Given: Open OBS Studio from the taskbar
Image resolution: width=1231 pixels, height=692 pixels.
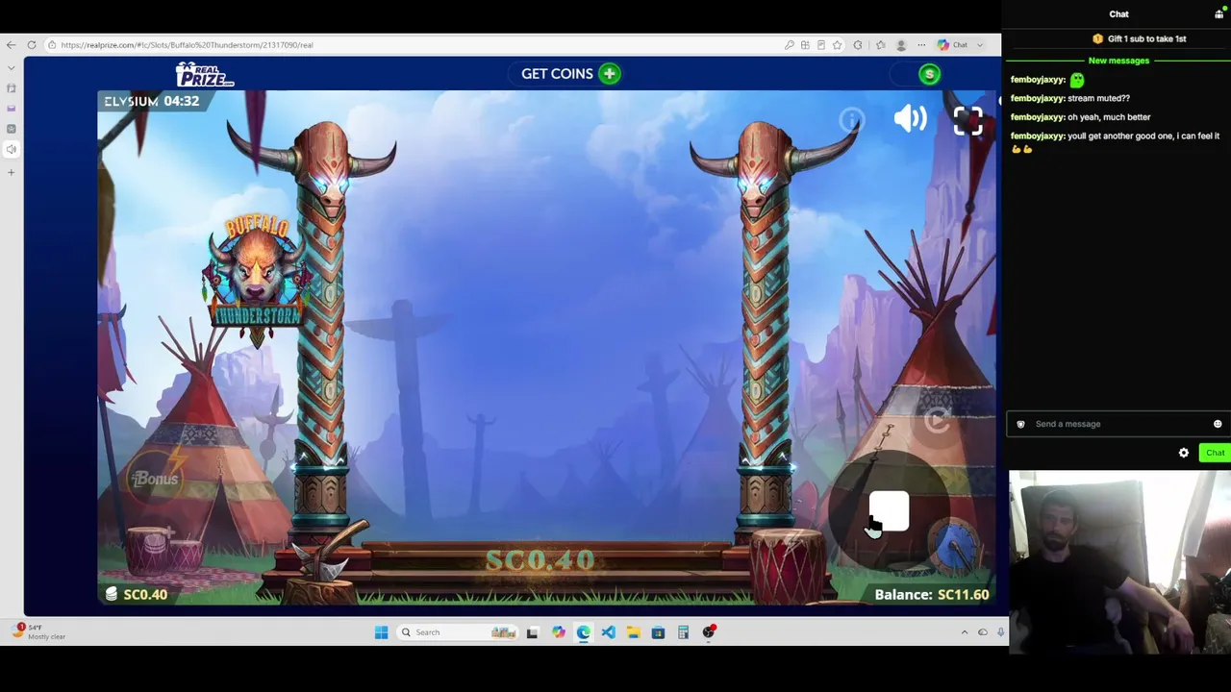Looking at the screenshot, I should [709, 631].
